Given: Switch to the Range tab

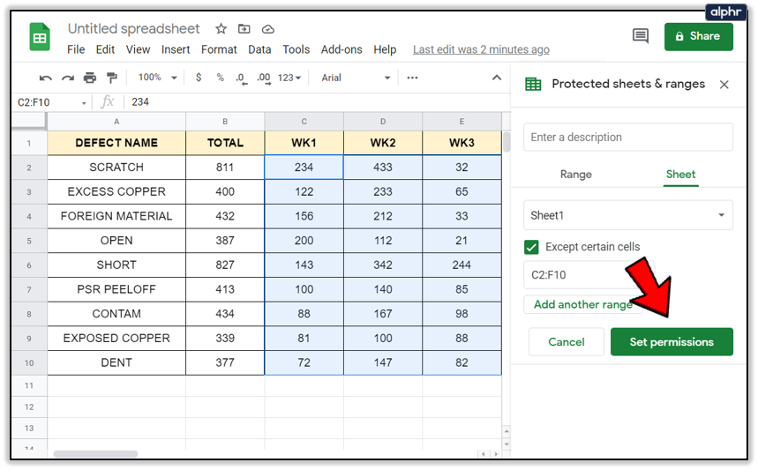Looking at the screenshot, I should click(575, 175).
